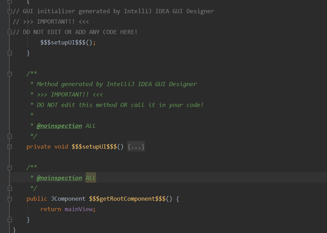Select the highlighted ALL text in the Javadoc
327x233 pixels.
[x=90, y=177]
